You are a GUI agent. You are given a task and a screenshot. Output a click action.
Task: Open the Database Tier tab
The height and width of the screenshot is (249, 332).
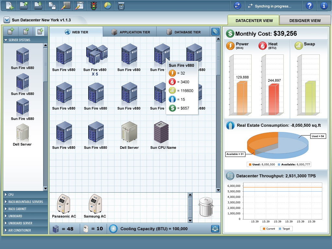coord(184,32)
